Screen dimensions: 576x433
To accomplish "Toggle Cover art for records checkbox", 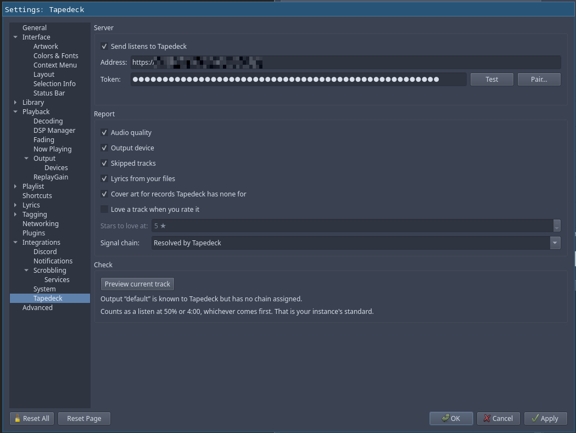I will (104, 194).
